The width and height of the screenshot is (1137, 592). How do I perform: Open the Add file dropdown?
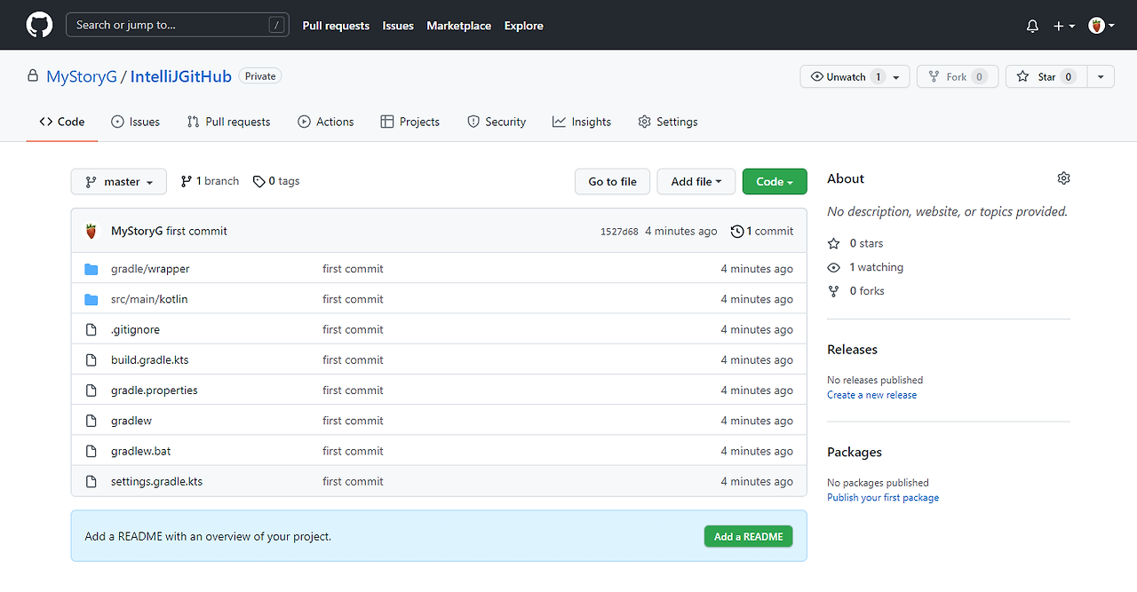[696, 181]
